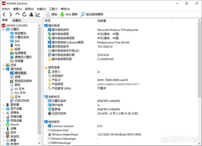Expand the 服务器 tree node
The height and width of the screenshot is (146, 202).
click(3, 105)
